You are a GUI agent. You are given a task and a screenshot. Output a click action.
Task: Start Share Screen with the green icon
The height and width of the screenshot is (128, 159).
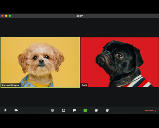click(x=85, y=110)
